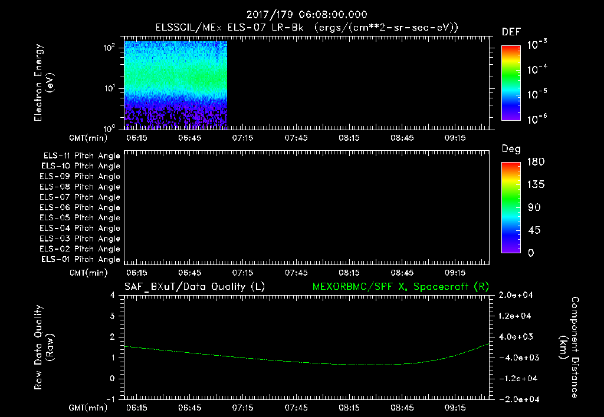Click the DEF legend title
Viewport: 604px width, 417px height.
click(511, 32)
